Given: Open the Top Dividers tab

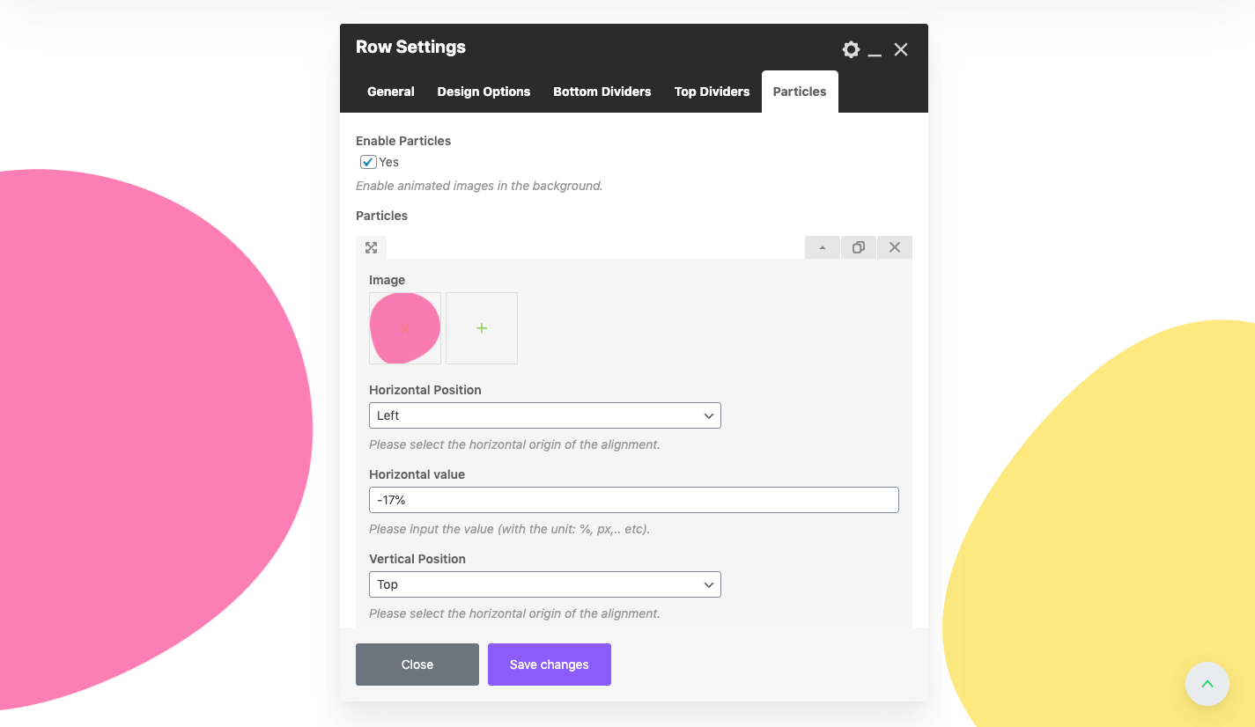Looking at the screenshot, I should [x=712, y=92].
